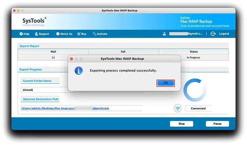This screenshot has width=247, height=145.
Task: Stop the export process
Action: coord(182,124)
